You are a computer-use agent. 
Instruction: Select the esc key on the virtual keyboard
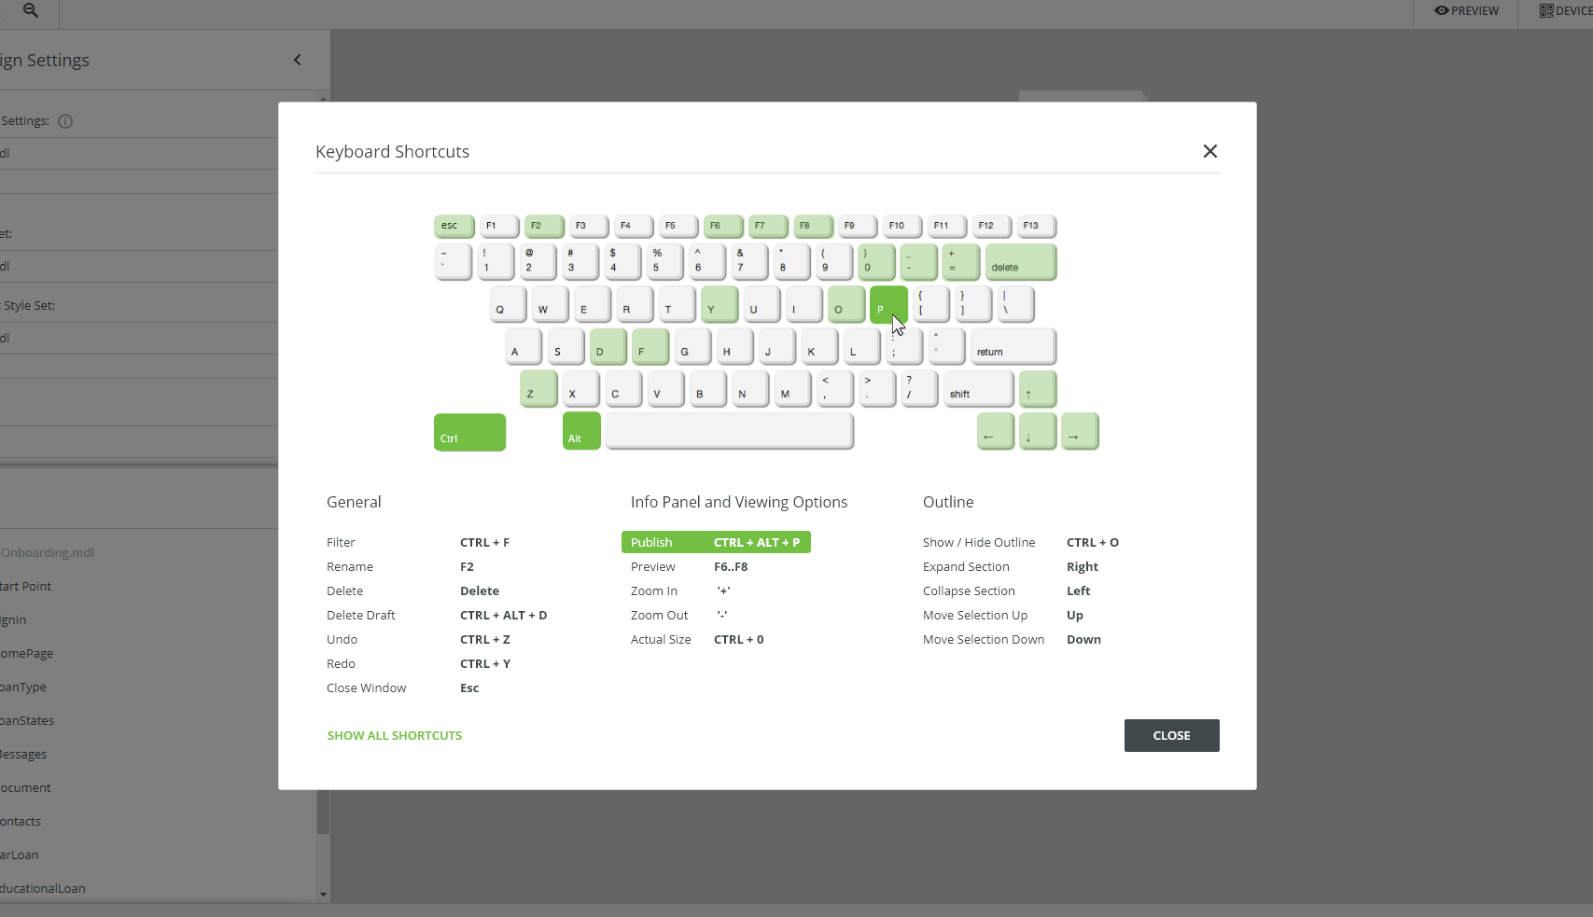[x=454, y=225]
